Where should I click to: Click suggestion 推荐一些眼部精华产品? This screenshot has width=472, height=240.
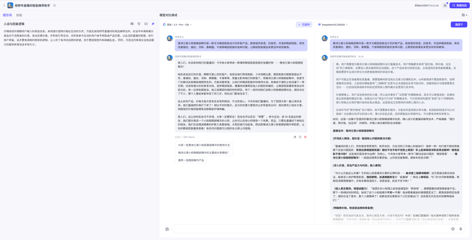coord(191,160)
